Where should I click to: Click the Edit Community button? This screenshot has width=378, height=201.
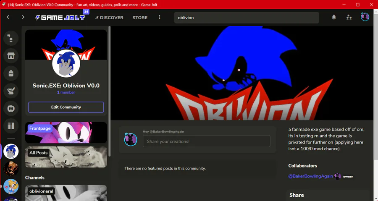tap(66, 107)
